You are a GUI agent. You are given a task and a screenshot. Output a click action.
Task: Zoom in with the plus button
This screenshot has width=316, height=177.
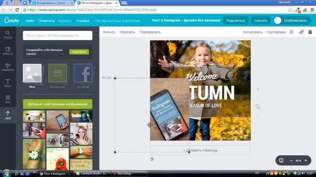coord(306,161)
